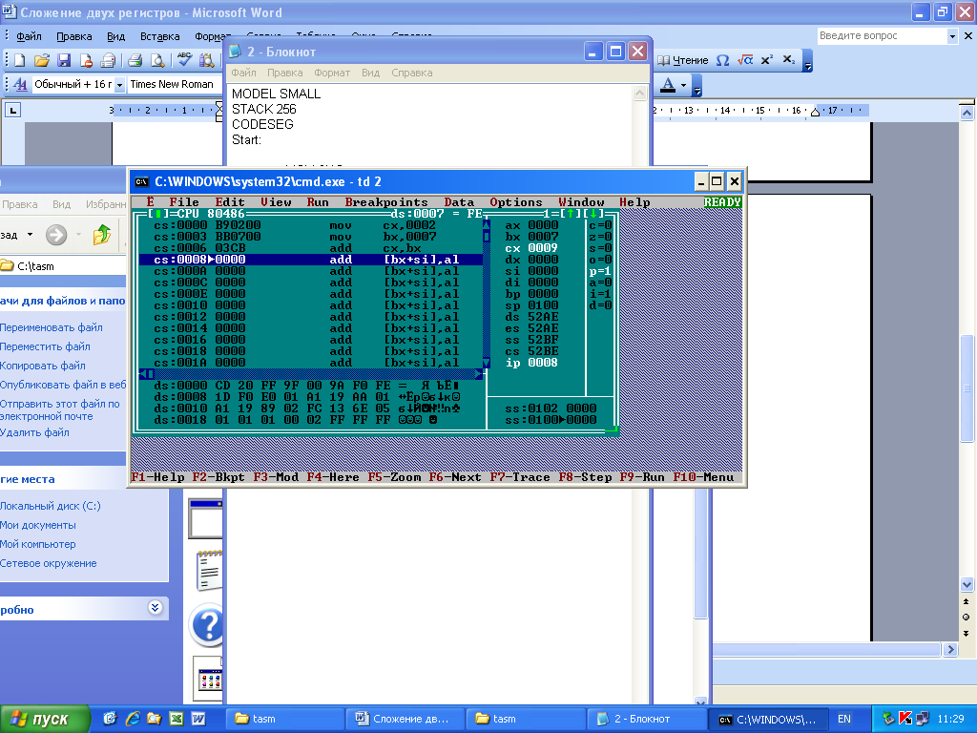The height and width of the screenshot is (733, 977).
Task: Open Print Preview magnifier icon
Action: (x=157, y=60)
